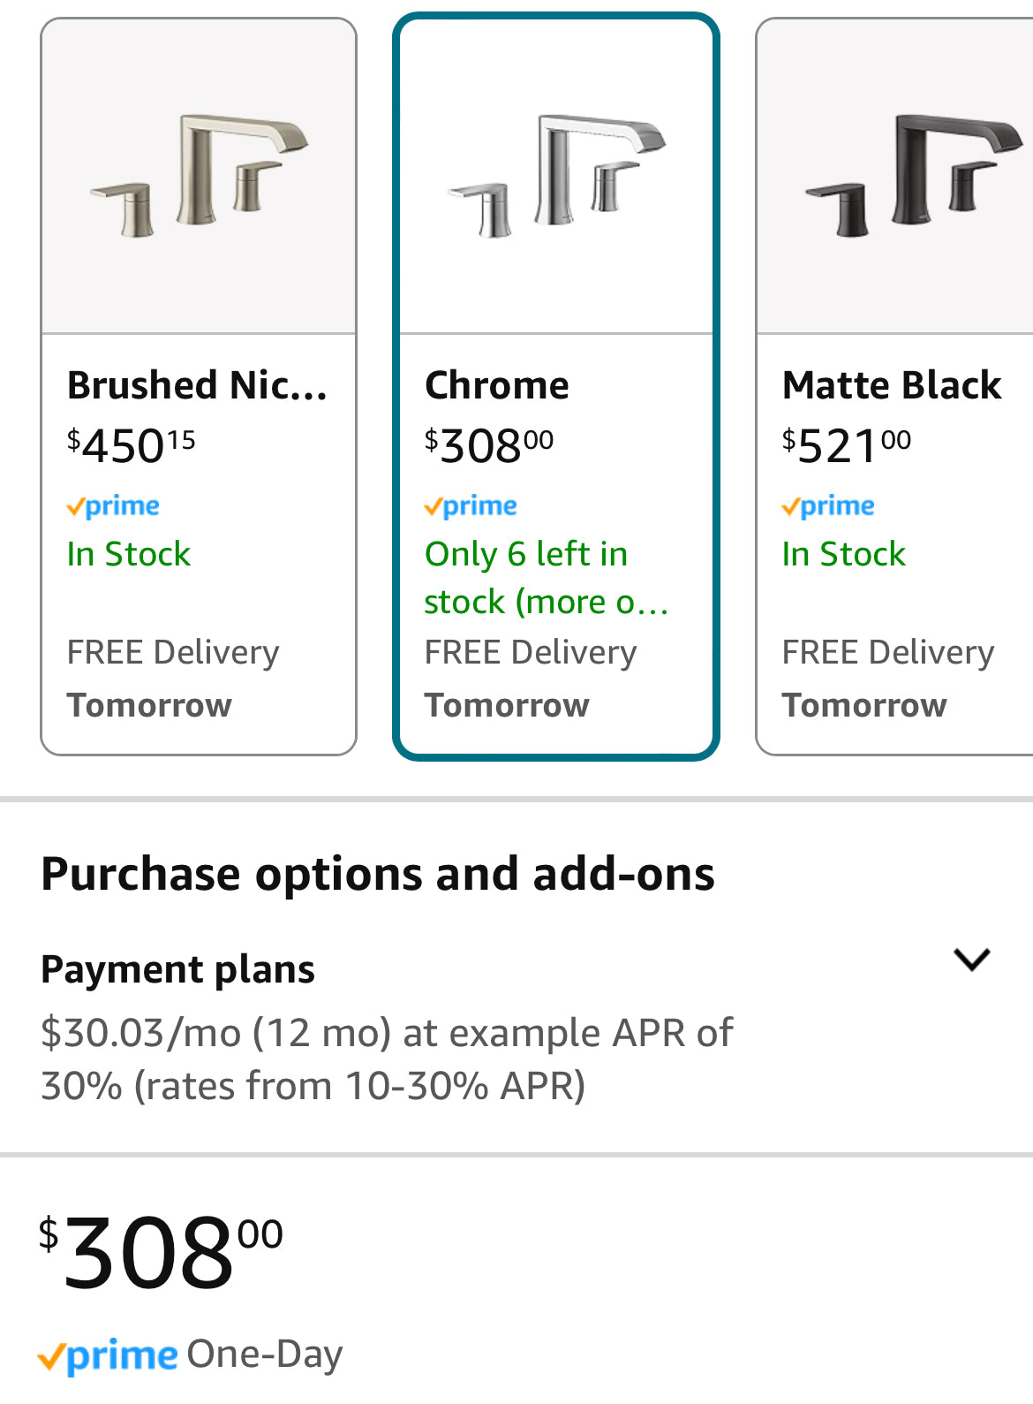Viewport: 1033px width, 1404px height.
Task: Select the Chrome finish option label
Action: tap(497, 385)
